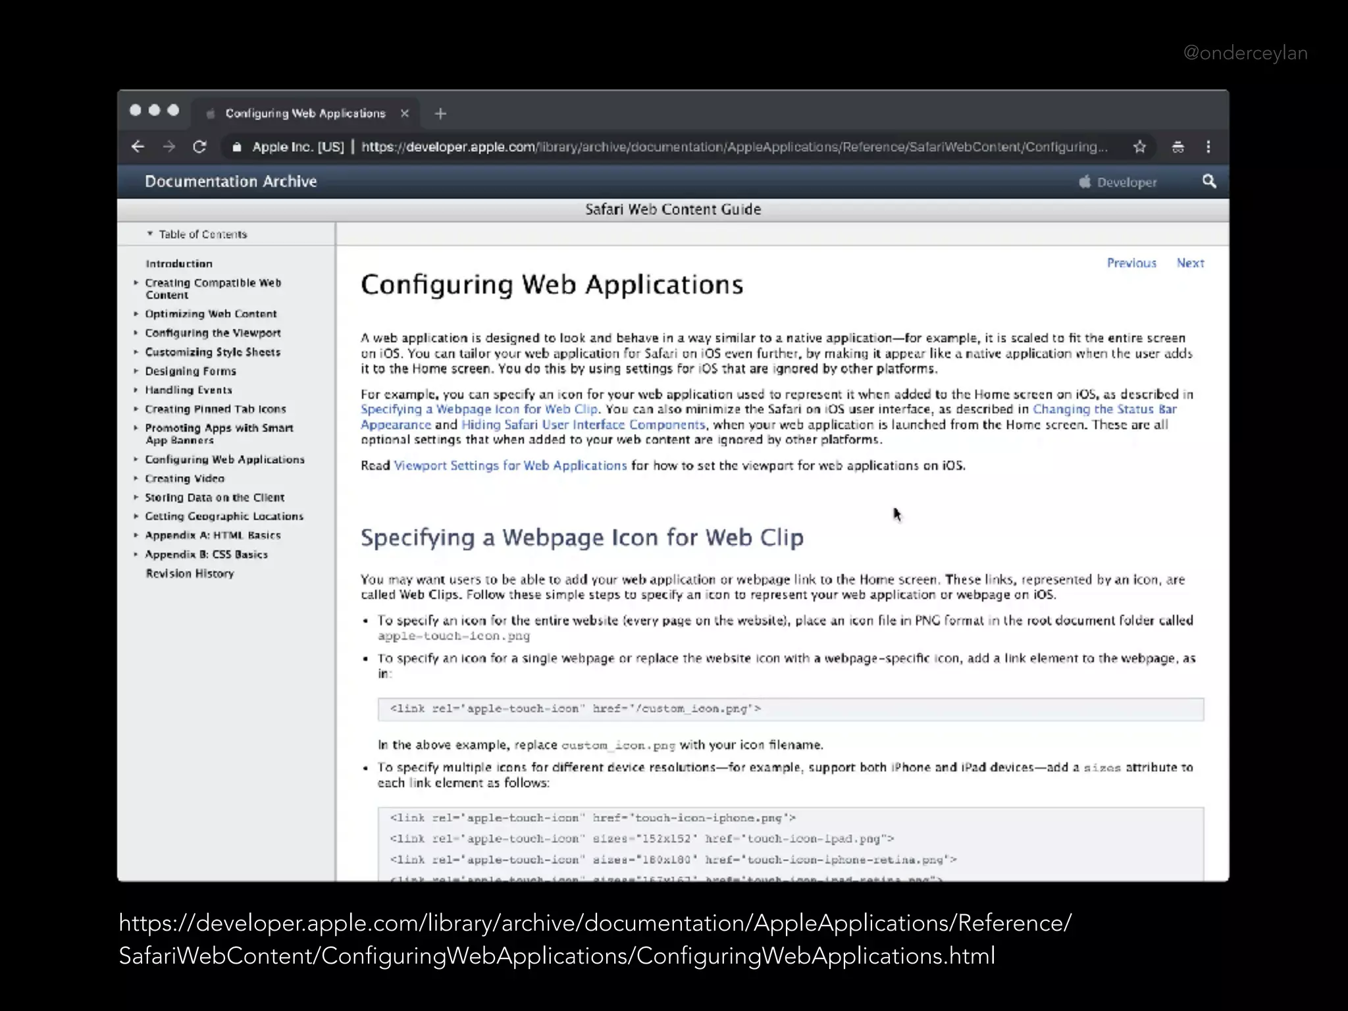The height and width of the screenshot is (1011, 1348).
Task: Click the custom_icon.png link code sample
Action: pos(575,709)
